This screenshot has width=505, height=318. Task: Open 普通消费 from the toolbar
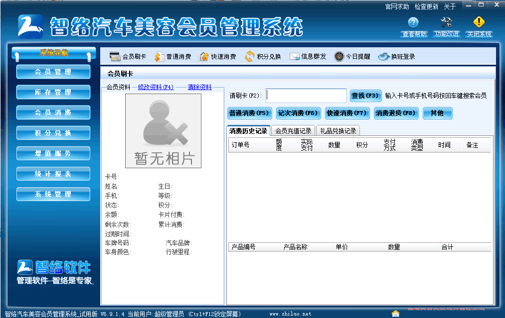[160, 57]
